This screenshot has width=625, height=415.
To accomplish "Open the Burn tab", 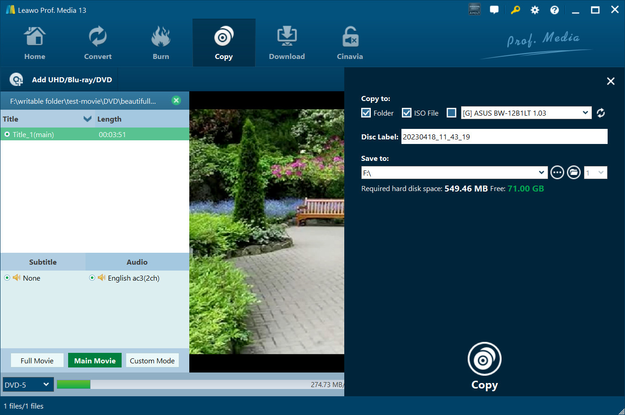I will (x=160, y=43).
